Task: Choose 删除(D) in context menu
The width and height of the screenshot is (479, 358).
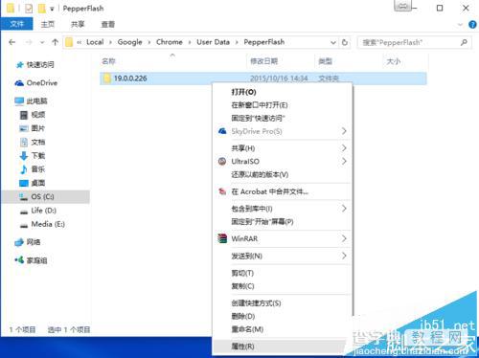Action: point(283,316)
